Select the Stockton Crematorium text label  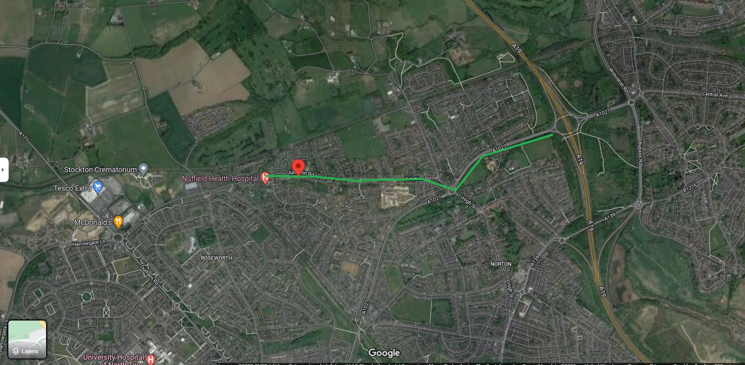point(100,170)
